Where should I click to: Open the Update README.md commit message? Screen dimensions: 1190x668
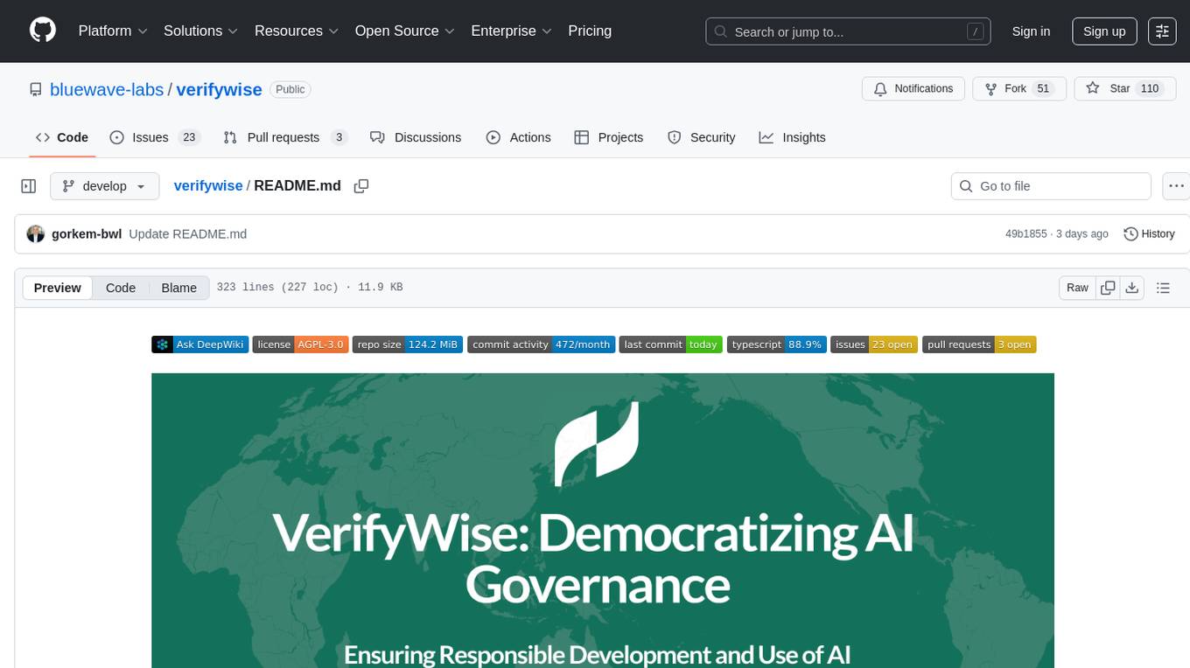coord(187,234)
